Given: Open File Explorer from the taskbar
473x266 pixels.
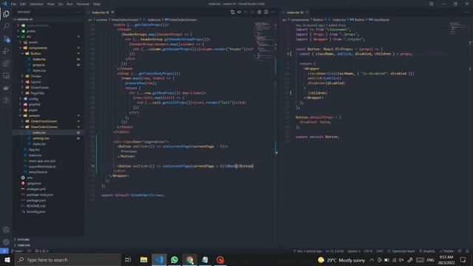Looking at the screenshot, I should [x=143, y=259].
